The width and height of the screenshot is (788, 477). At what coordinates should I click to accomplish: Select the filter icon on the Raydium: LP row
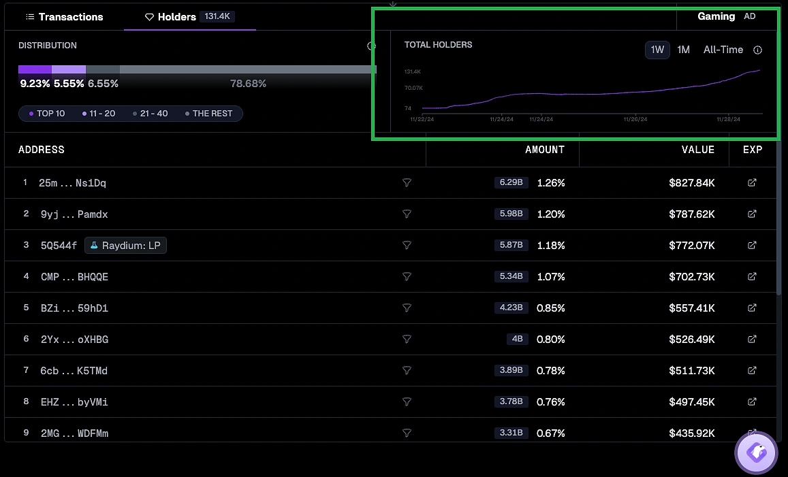point(407,245)
